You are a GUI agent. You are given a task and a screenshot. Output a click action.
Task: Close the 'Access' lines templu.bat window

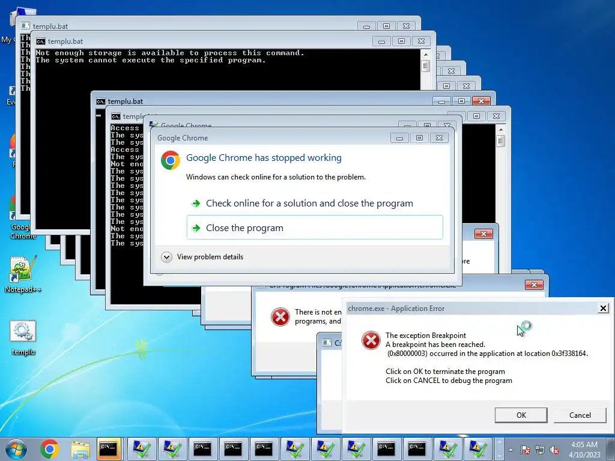click(496, 116)
